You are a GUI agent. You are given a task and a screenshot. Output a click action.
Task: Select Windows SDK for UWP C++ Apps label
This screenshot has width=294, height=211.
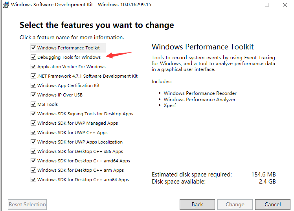tap(72, 133)
